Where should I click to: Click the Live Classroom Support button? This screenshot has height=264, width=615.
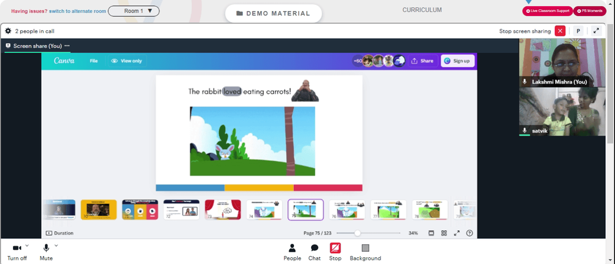(x=547, y=11)
